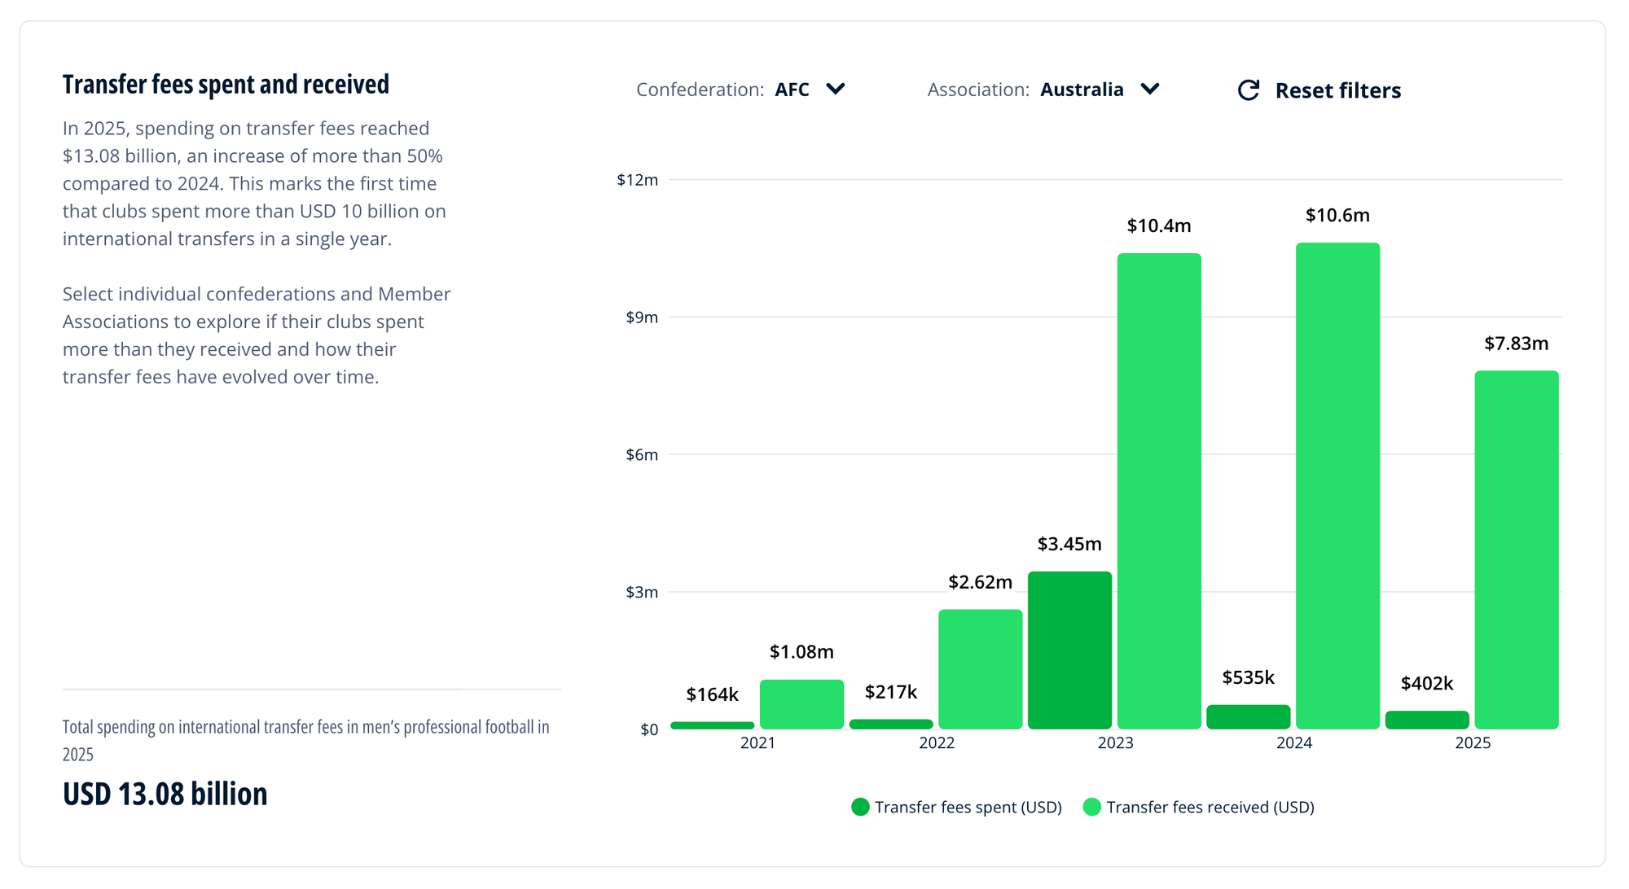Expand the Association Australia dropdown chevron
Screen dimensions: 1629x889
pos(1150,89)
